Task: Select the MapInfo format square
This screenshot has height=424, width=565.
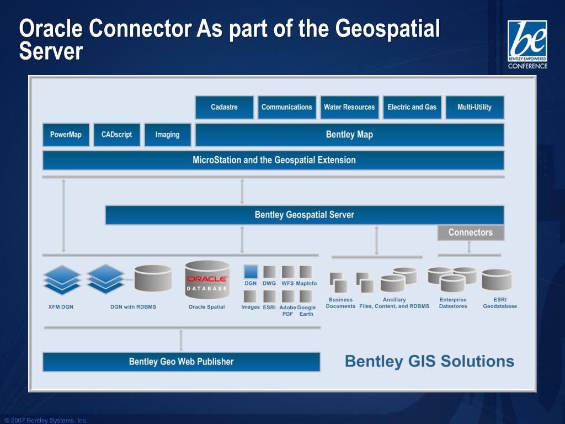Action: [306, 272]
